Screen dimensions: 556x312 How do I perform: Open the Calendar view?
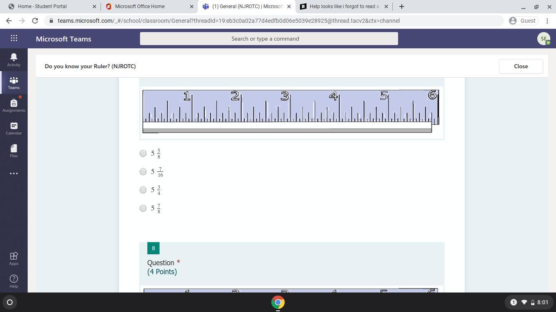point(13,128)
